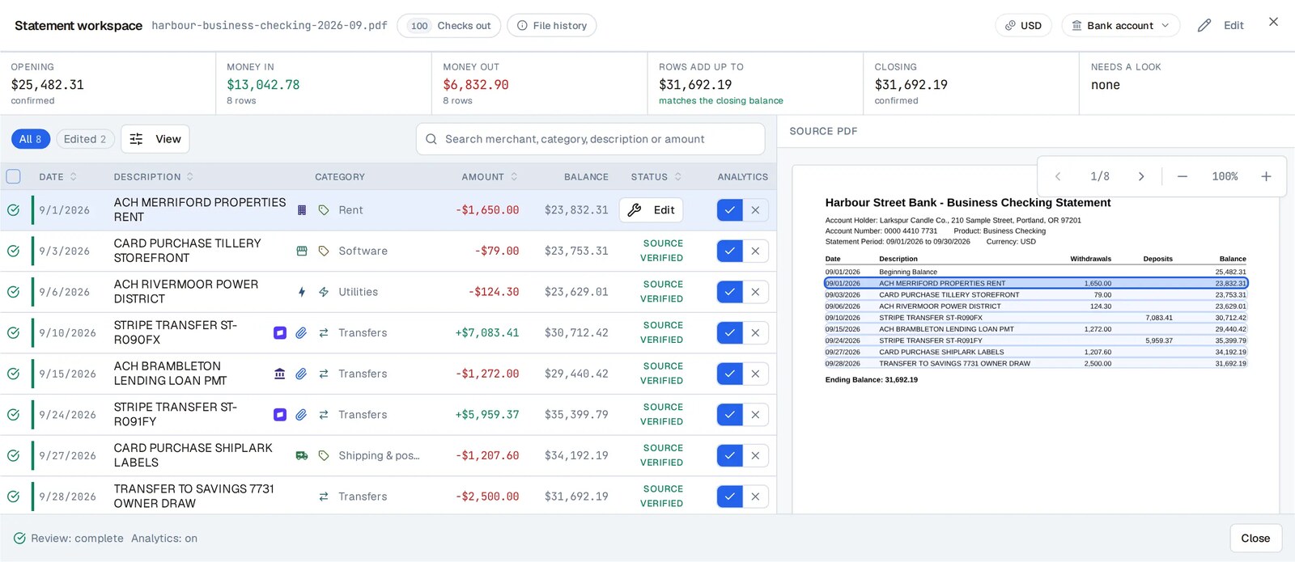Sort the table by the Description column
The width and height of the screenshot is (1295, 562).
(154, 177)
